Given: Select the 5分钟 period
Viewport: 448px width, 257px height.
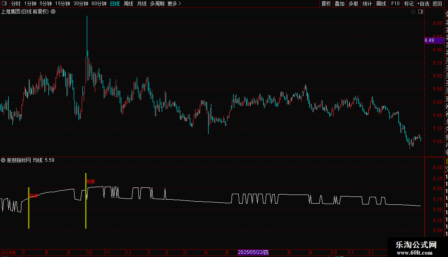Looking at the screenshot, I should [x=46, y=4].
